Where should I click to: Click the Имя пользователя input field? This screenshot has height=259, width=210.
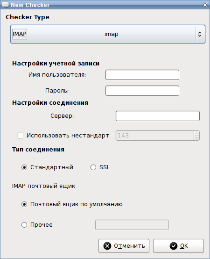point(142,75)
